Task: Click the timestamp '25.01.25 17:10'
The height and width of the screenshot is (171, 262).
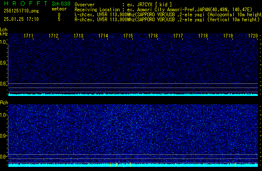Action: 21,19
